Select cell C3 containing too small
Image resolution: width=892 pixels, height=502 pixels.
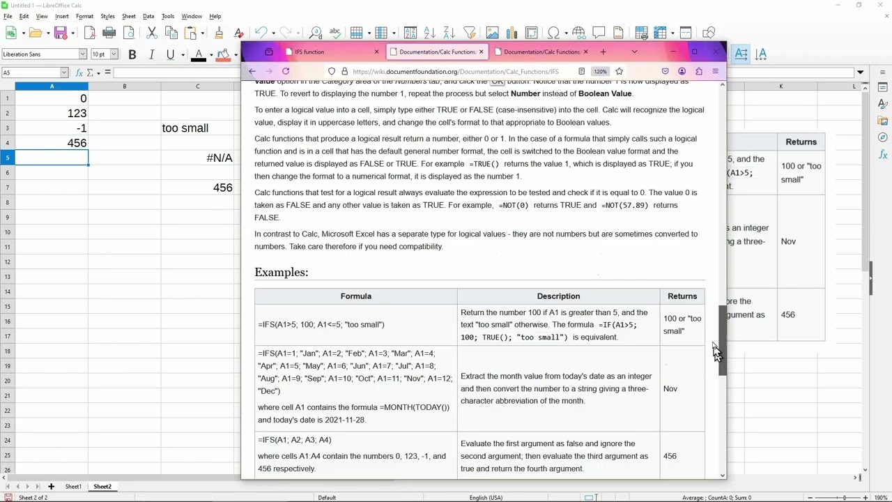(197, 128)
